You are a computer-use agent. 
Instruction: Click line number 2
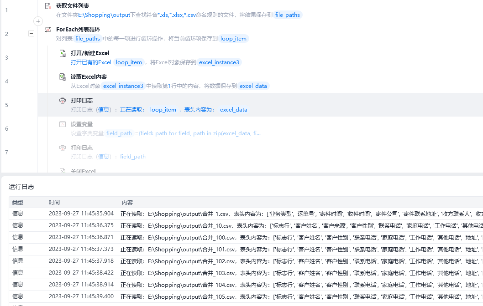(x=6, y=34)
